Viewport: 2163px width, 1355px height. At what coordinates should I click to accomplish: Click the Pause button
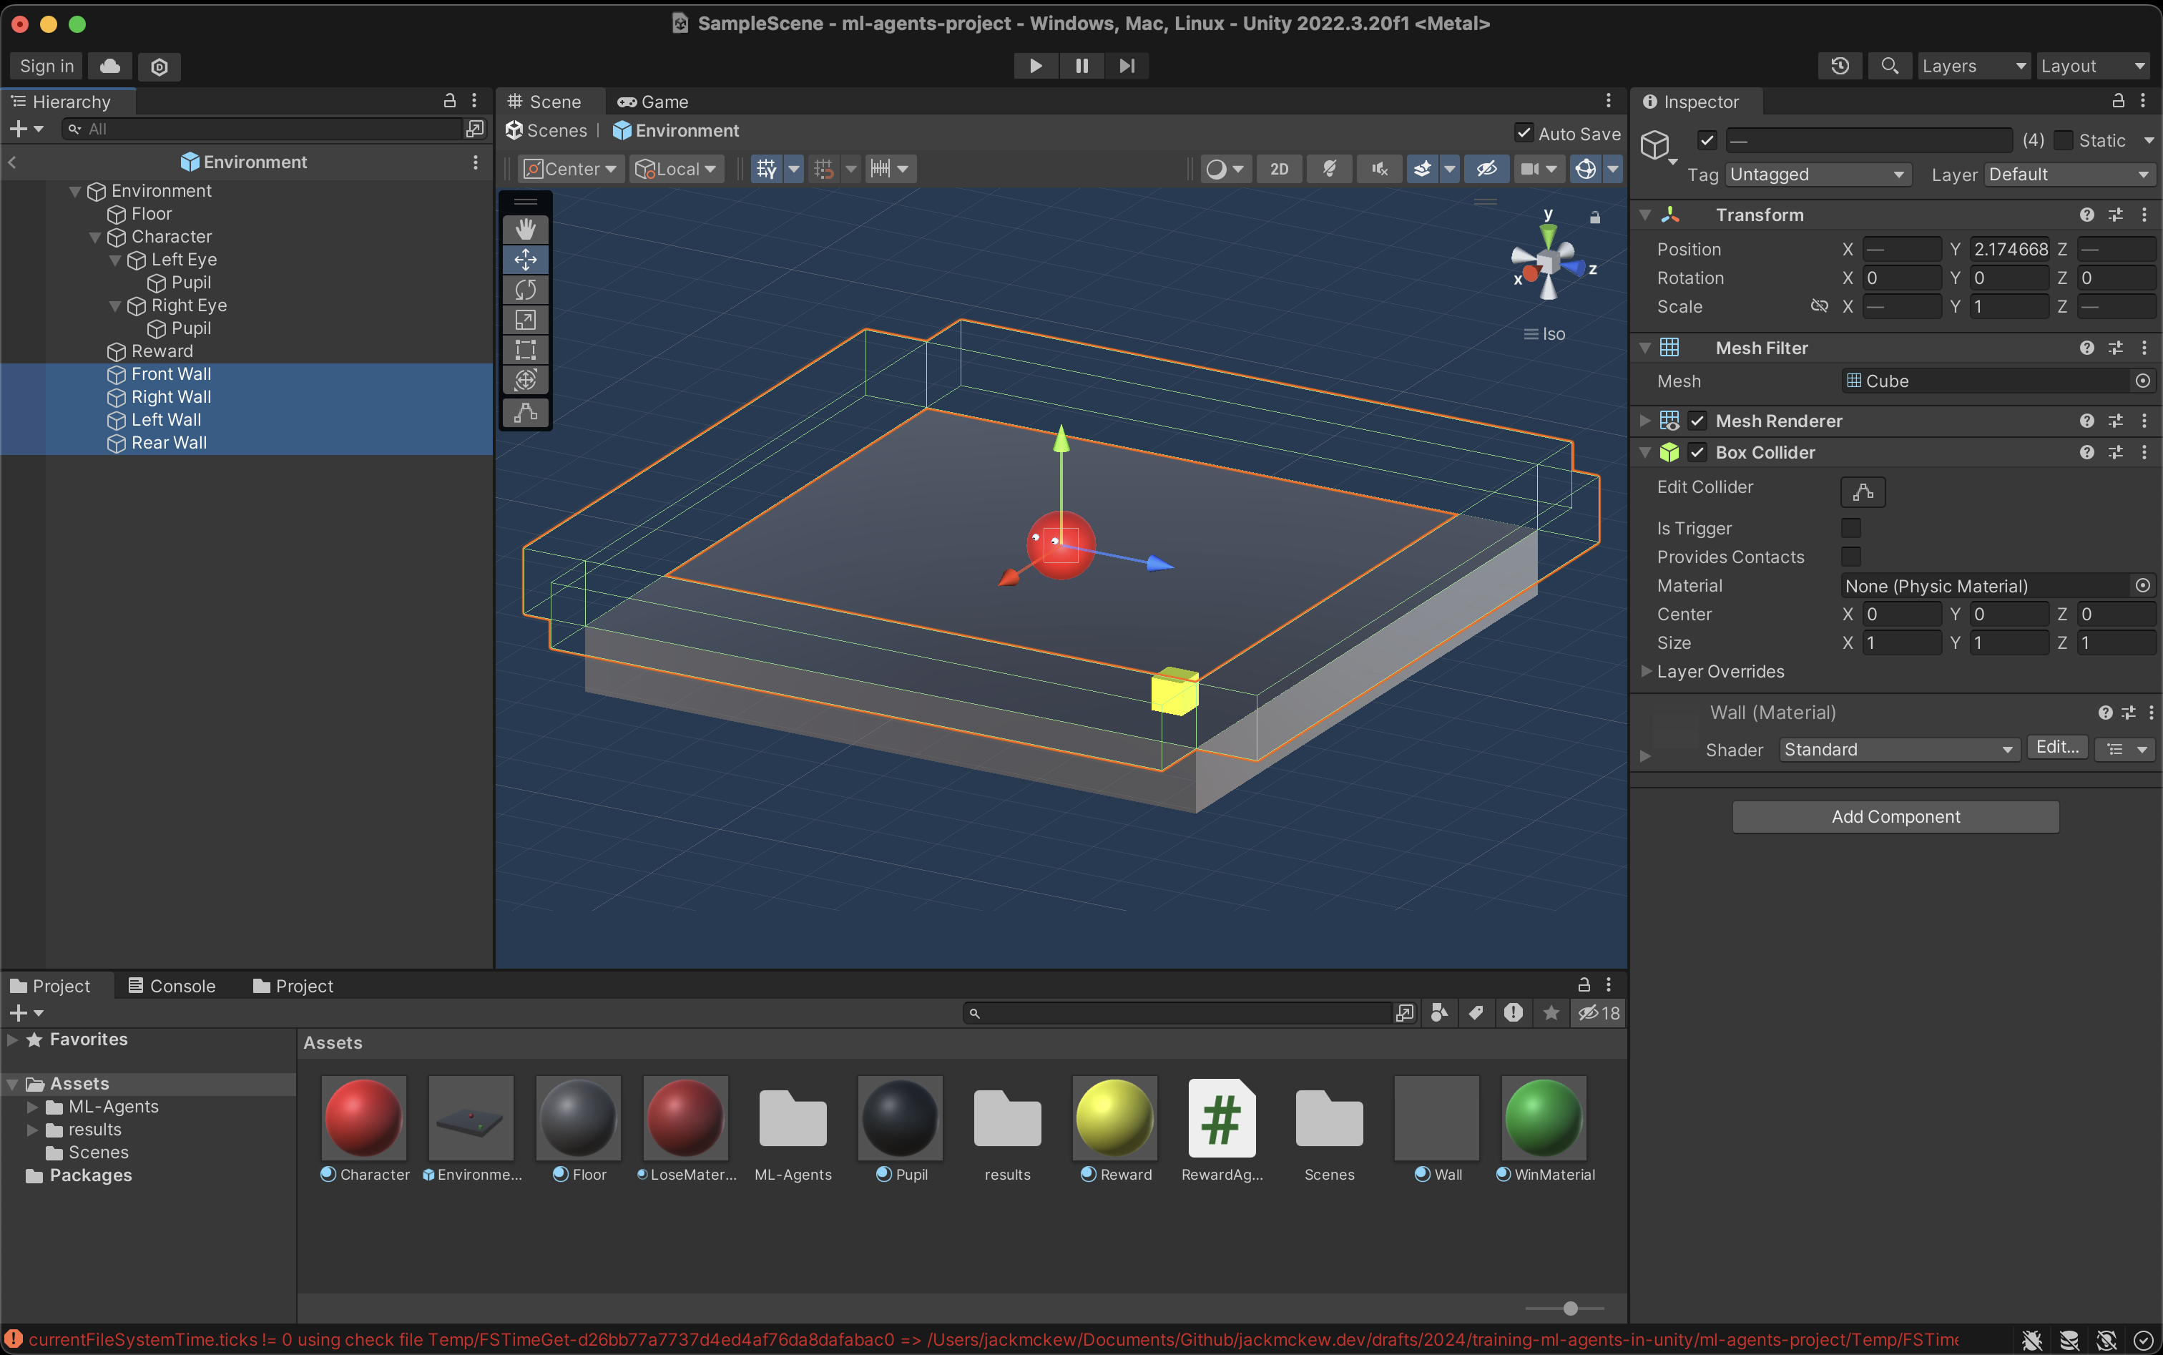click(x=1081, y=65)
